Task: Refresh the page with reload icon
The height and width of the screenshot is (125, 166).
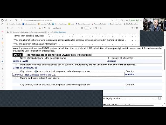Action: tap(16, 20)
